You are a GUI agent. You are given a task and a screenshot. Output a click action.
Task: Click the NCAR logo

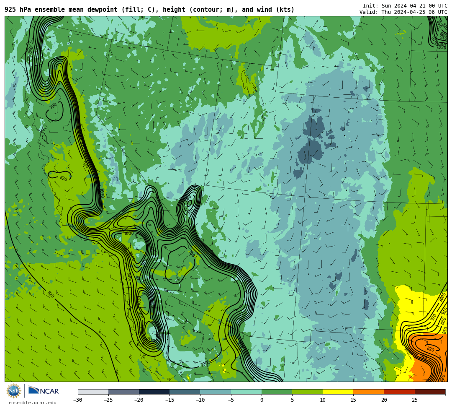click(x=44, y=391)
